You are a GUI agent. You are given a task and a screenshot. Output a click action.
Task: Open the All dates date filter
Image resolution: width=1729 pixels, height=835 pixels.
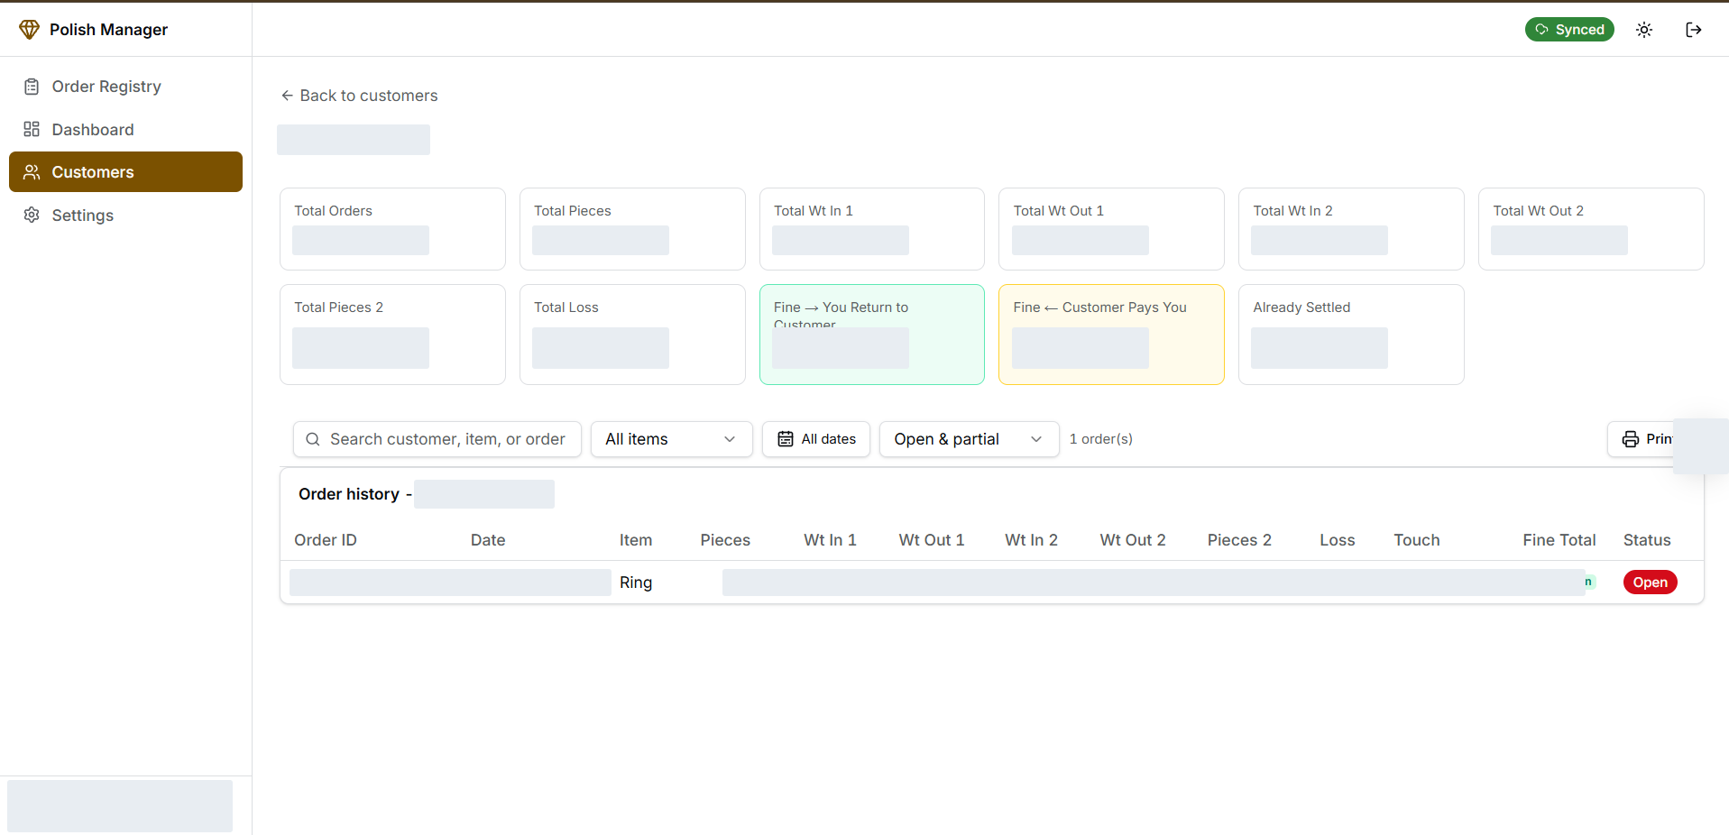[816, 439]
